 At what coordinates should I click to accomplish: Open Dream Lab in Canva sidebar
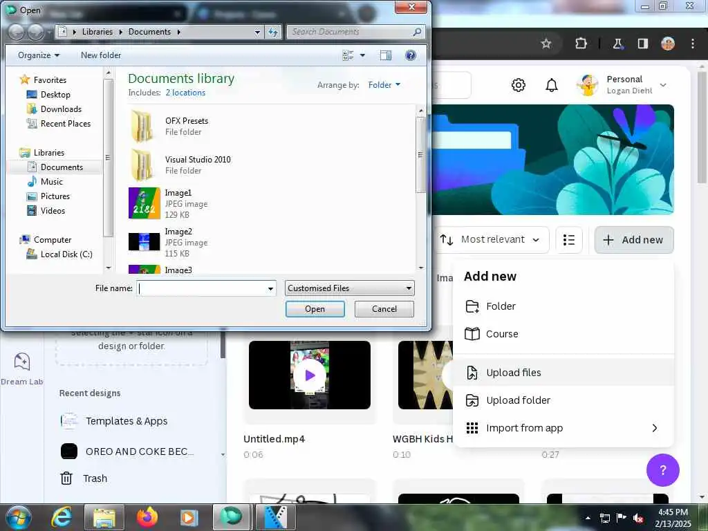(21, 369)
